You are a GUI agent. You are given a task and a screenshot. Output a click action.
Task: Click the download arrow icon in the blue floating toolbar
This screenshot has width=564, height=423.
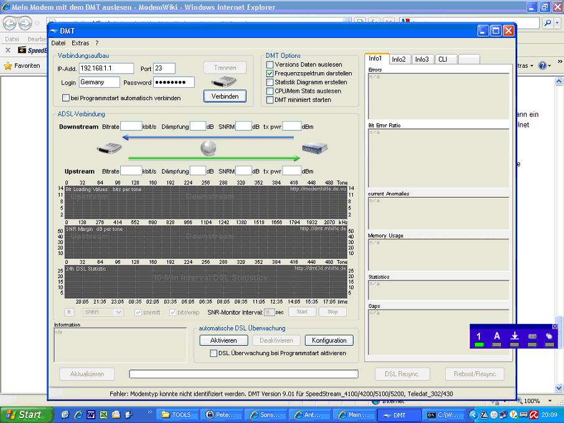pyautogui.click(x=515, y=337)
